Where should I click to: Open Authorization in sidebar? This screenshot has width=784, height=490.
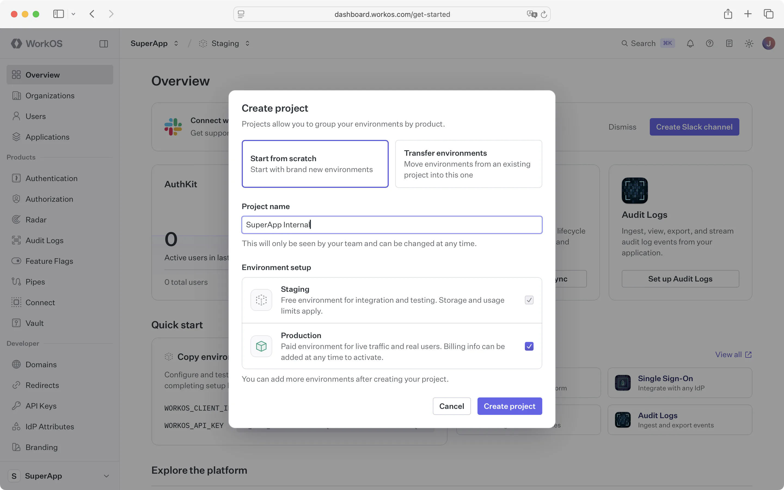point(60,199)
